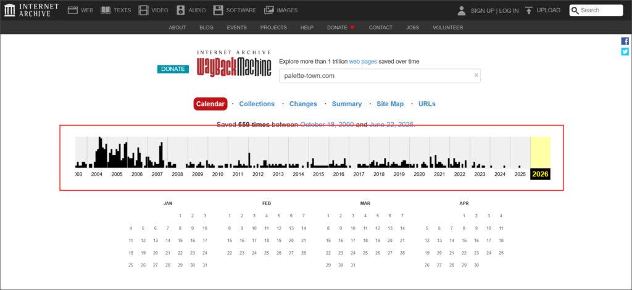Image resolution: width=632 pixels, height=290 pixels.
Task: Switch to the Collections tab
Action: (x=257, y=104)
